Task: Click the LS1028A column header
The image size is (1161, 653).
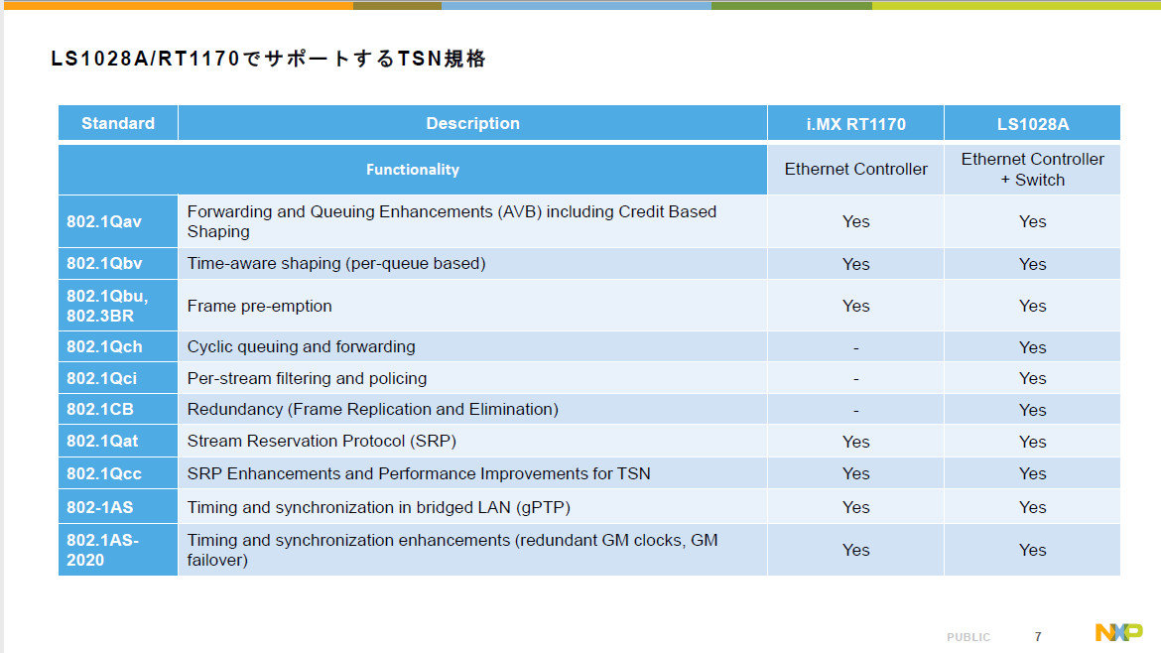Action: pyautogui.click(x=1031, y=122)
